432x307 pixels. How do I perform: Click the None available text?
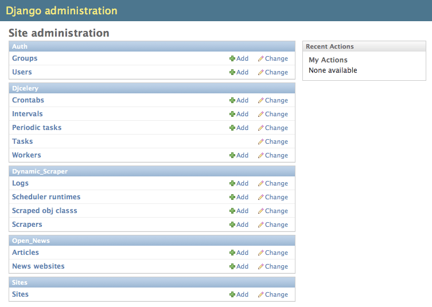[x=333, y=70]
